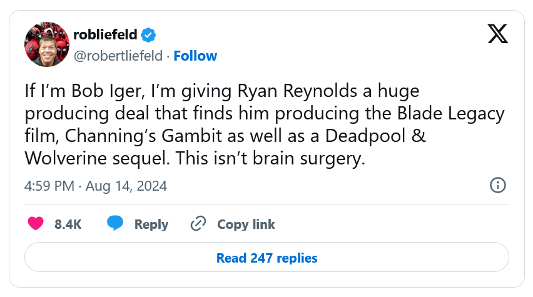The image size is (533, 297).
Task: Open the tweet info circle icon
Action: point(497,185)
